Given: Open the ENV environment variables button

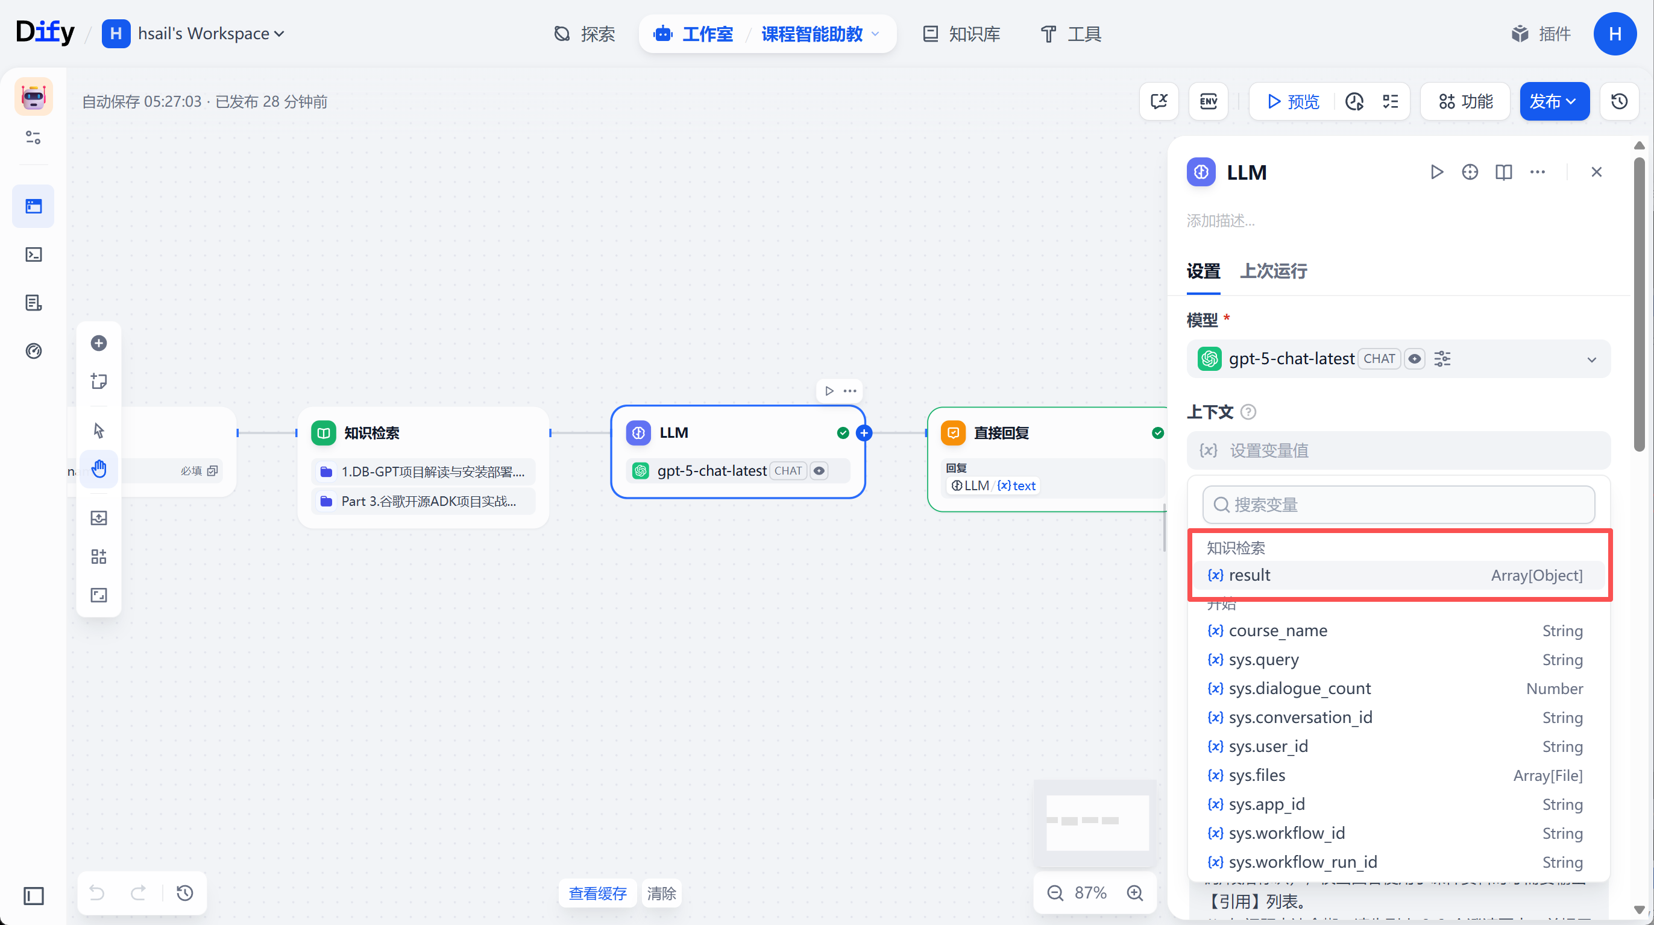Looking at the screenshot, I should point(1209,101).
